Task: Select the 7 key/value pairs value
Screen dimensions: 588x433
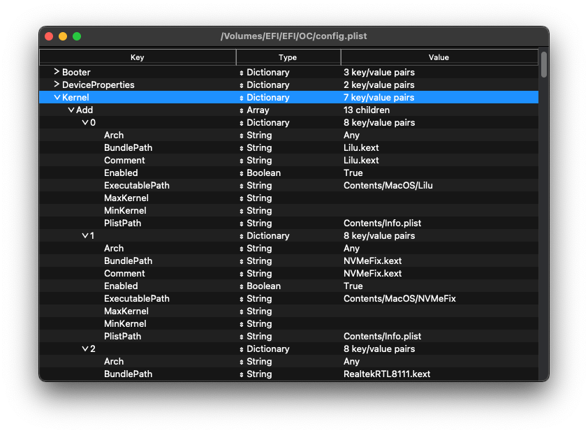Action: 378,98
